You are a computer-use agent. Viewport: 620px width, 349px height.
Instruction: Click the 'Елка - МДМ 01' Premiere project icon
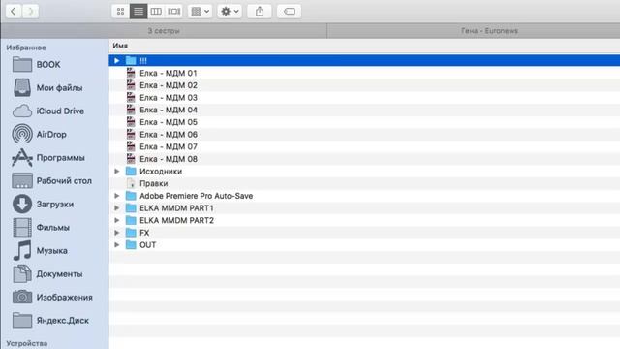point(131,73)
